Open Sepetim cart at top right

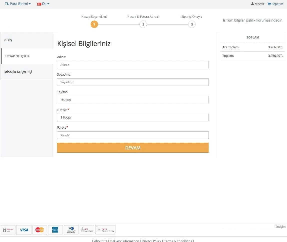[275, 4]
